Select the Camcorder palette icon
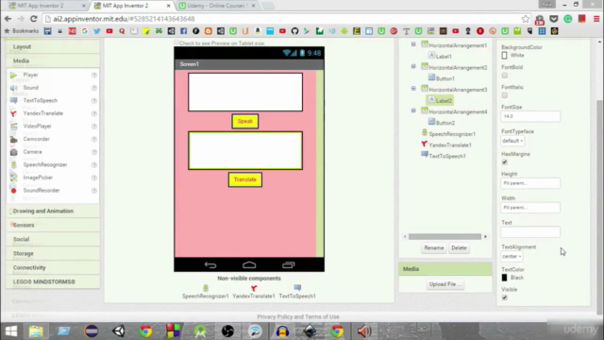Image resolution: width=604 pixels, height=340 pixels. [x=13, y=139]
